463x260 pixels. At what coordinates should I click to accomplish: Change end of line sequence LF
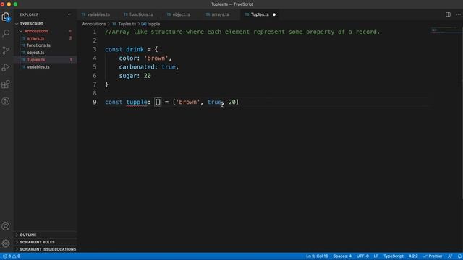coord(376,256)
